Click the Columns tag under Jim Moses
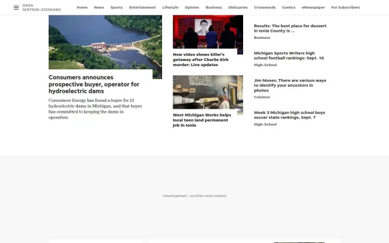The image size is (389, 243). click(x=262, y=97)
